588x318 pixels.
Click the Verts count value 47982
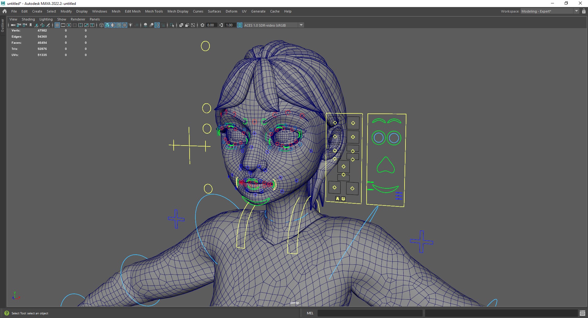pyautogui.click(x=42, y=31)
